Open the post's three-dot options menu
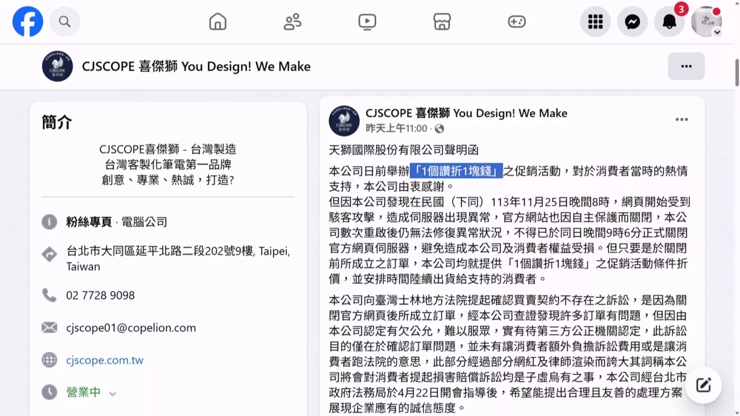This screenshot has width=740, height=416. point(682,119)
